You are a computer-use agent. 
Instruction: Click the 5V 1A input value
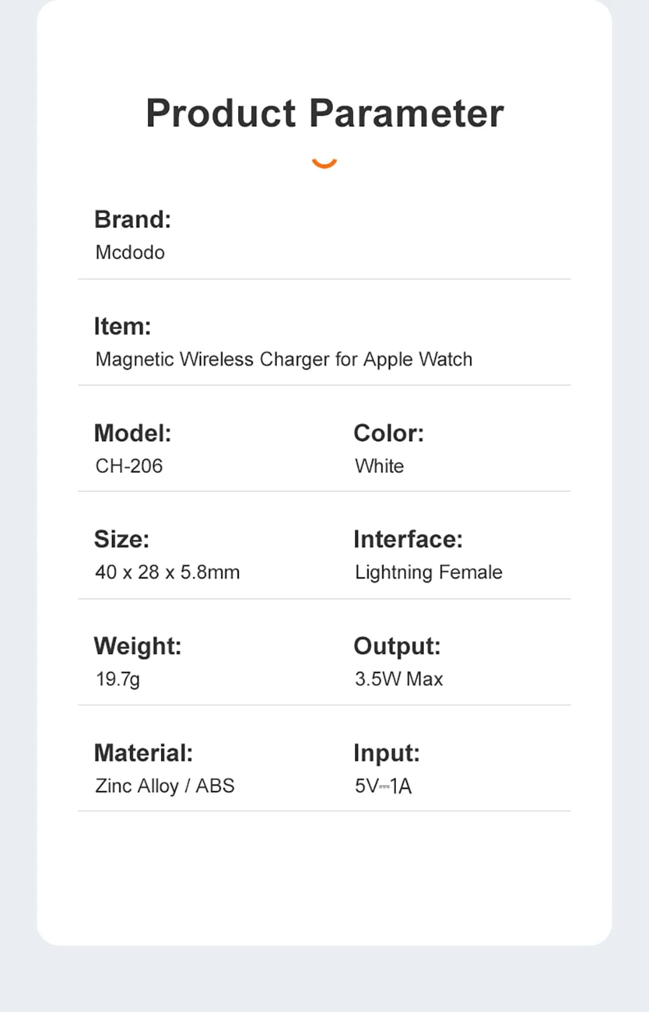383,786
